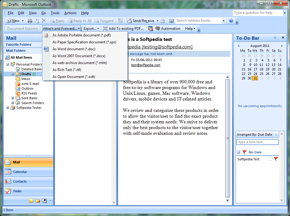Open the File menu
The height and width of the screenshot is (216, 290).
tap(11, 13)
